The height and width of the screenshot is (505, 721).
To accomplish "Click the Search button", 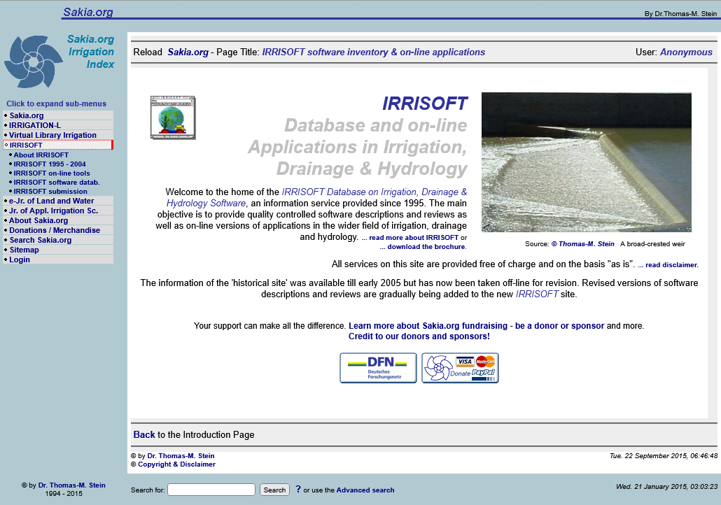I will point(274,490).
